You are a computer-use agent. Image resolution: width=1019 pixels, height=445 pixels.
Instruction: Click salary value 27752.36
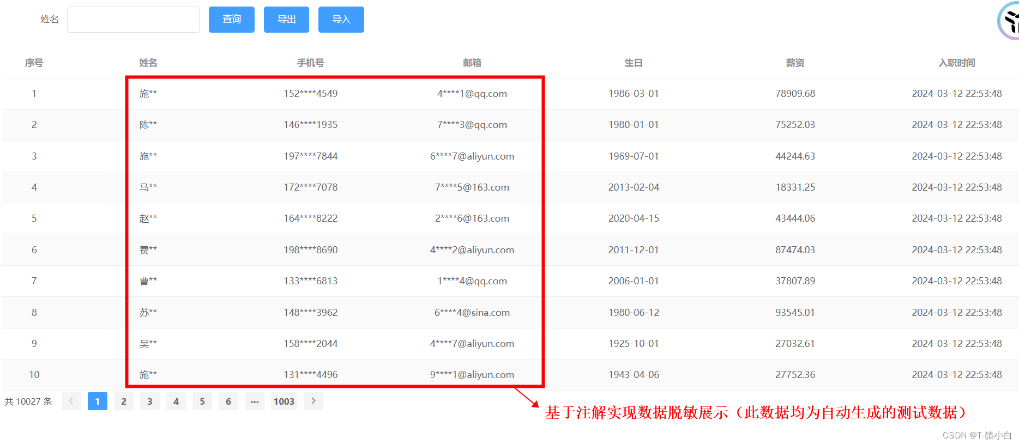[x=795, y=375]
